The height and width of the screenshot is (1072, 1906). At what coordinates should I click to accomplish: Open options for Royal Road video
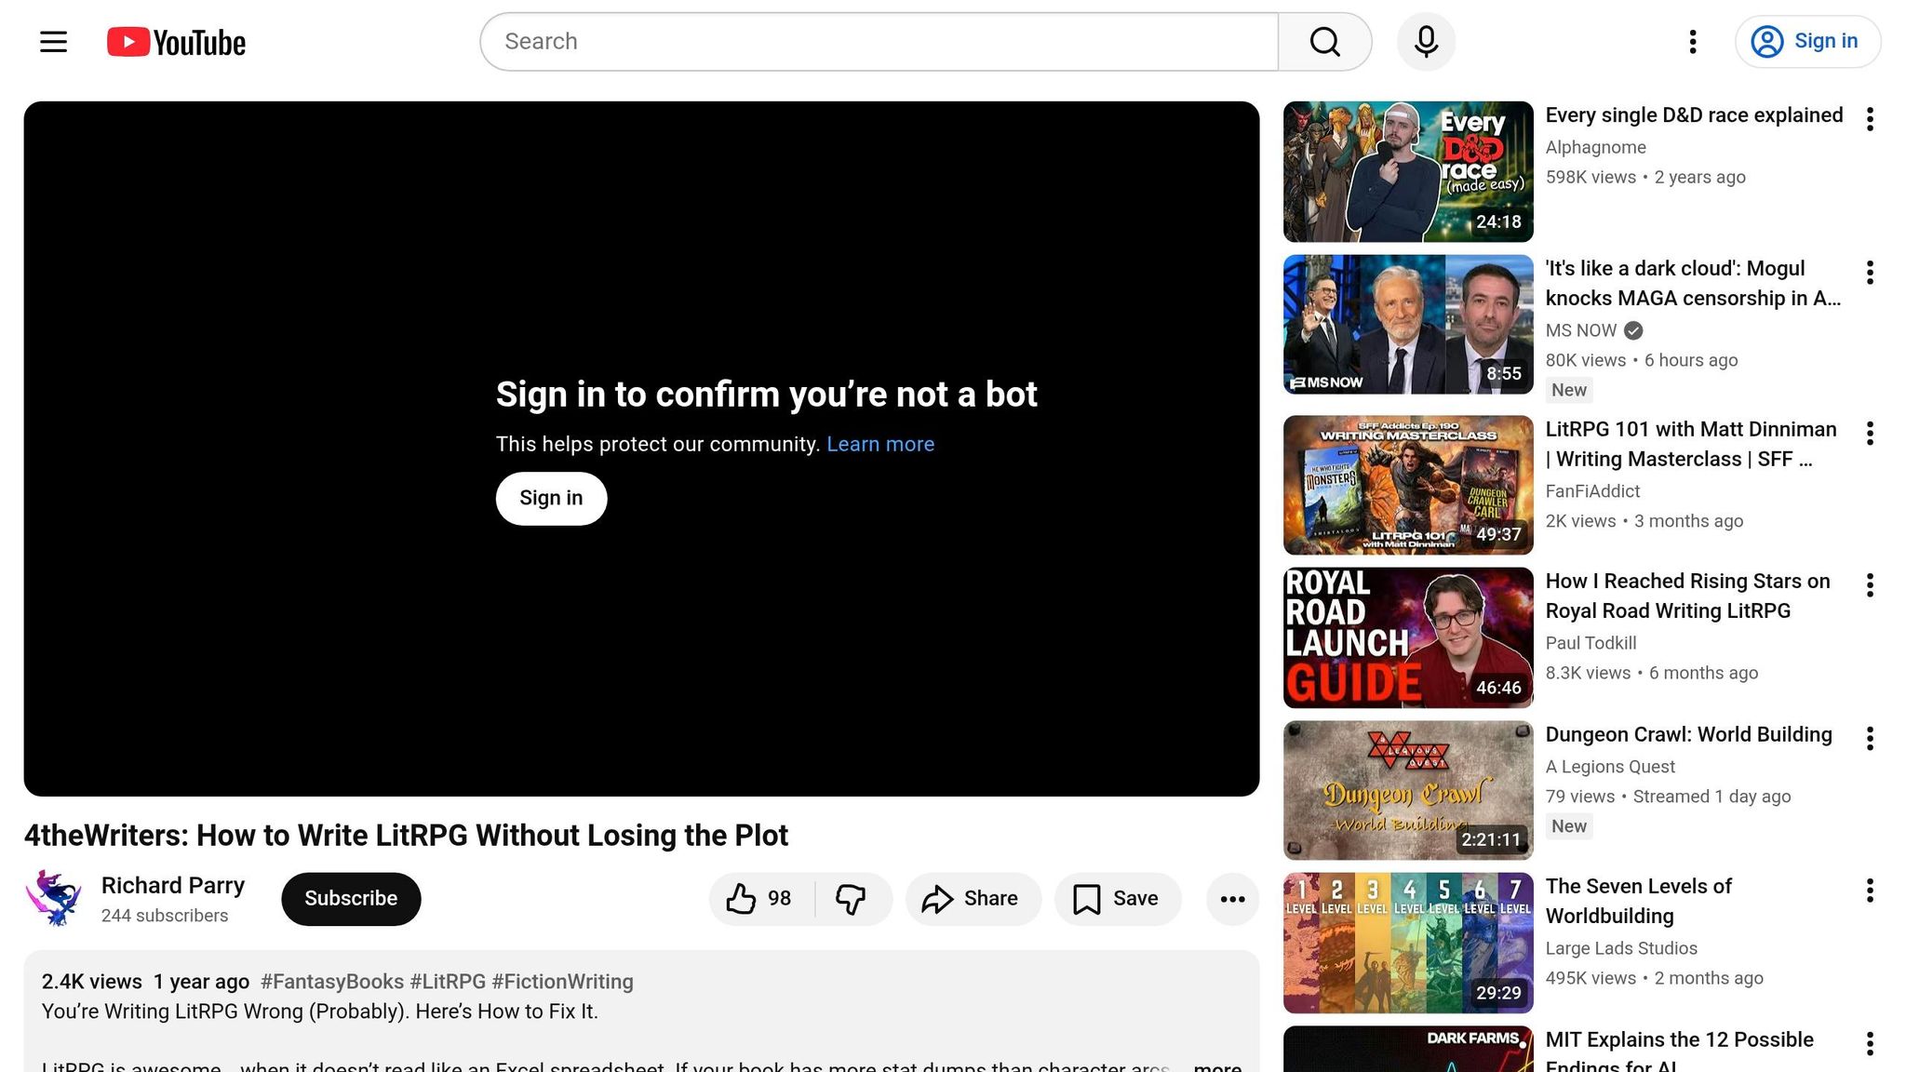[1870, 585]
